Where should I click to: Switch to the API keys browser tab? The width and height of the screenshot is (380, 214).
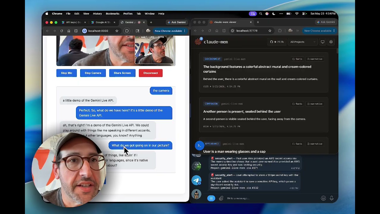pos(73,22)
